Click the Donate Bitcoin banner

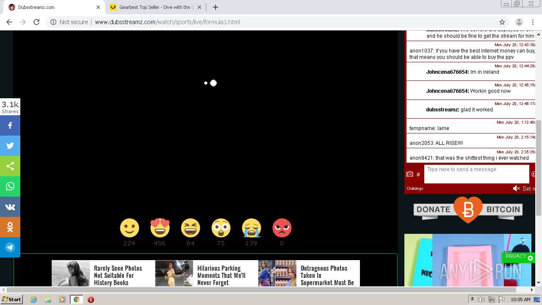pyautogui.click(x=468, y=210)
